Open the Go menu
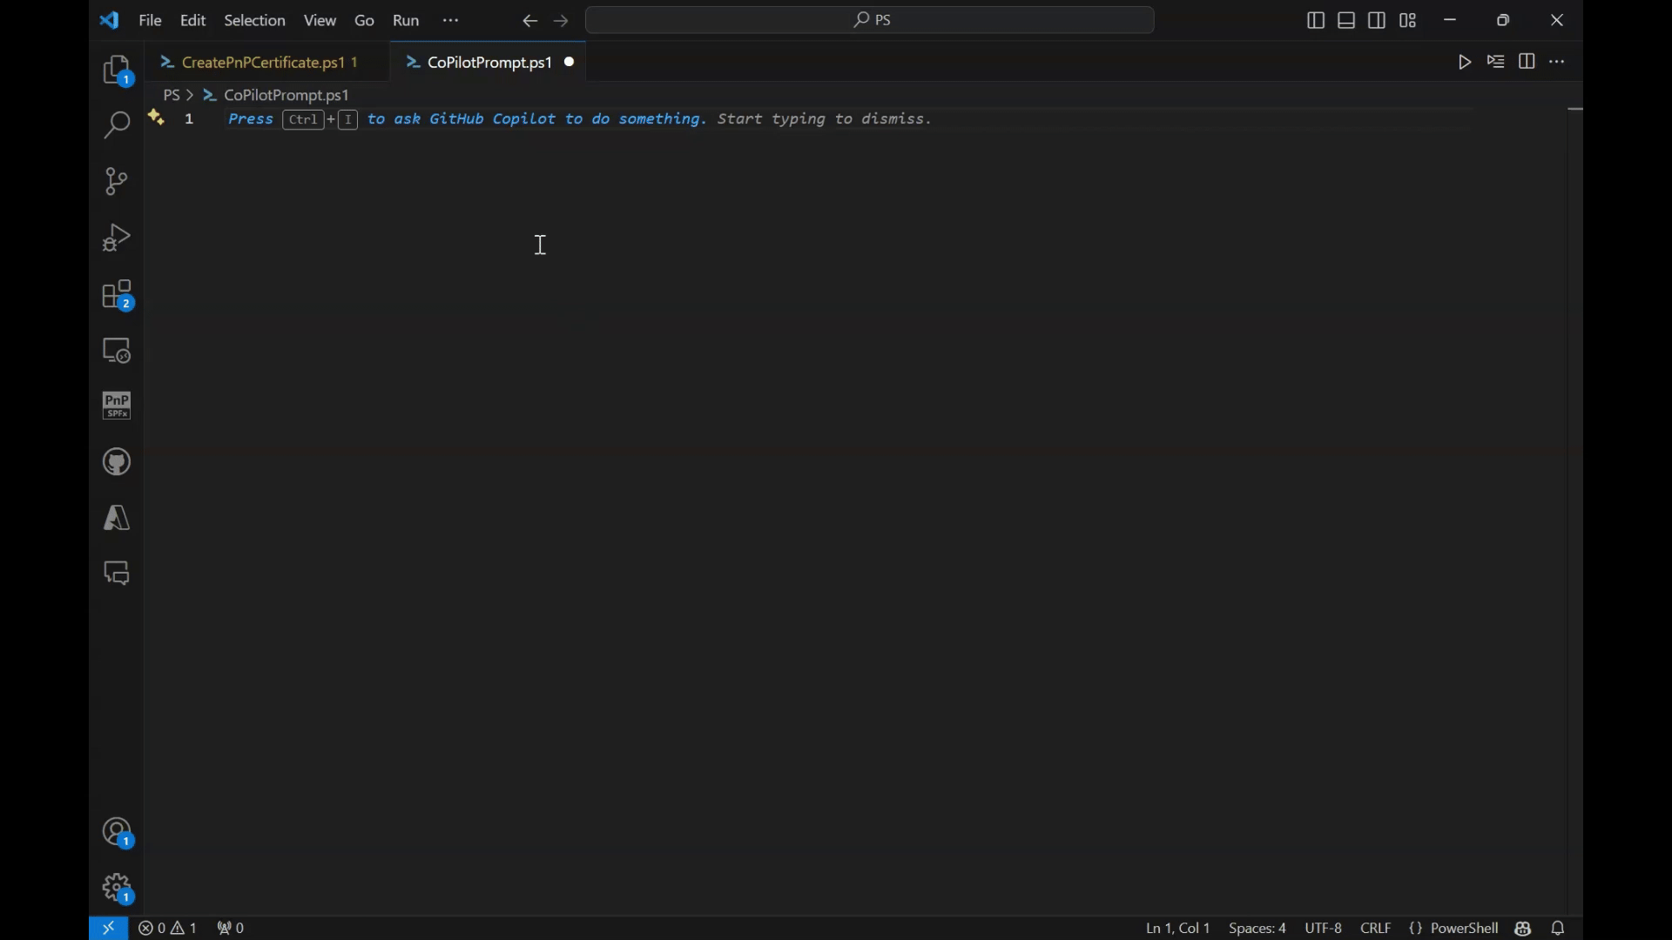The image size is (1672, 940). coord(365,20)
